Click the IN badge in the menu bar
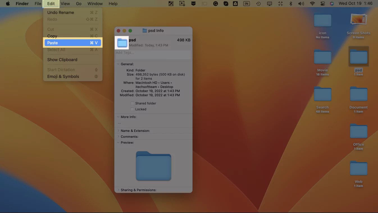Image resolution: width=378 pixels, height=213 pixels. (246, 4)
